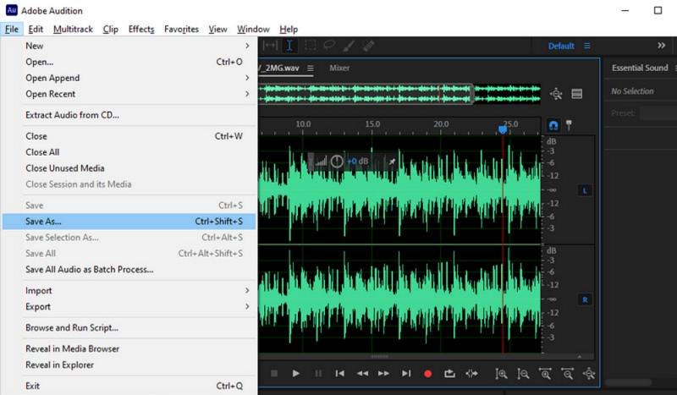Select Extract Audio from CD...
The image size is (677, 395).
72,114
